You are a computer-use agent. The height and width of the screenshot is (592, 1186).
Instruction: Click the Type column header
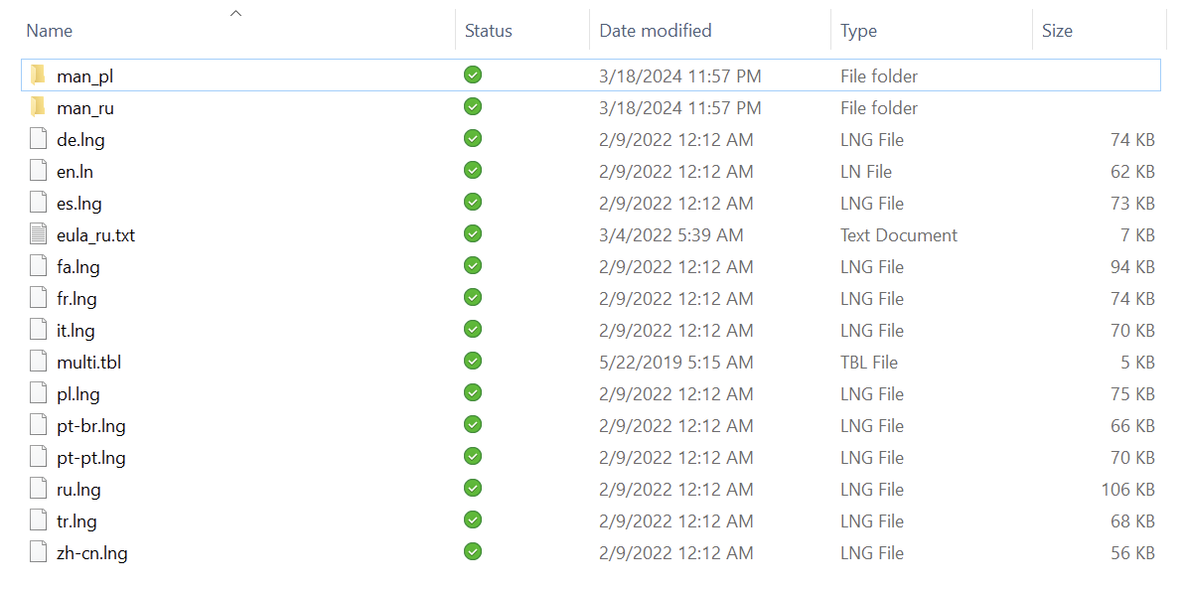[858, 31]
